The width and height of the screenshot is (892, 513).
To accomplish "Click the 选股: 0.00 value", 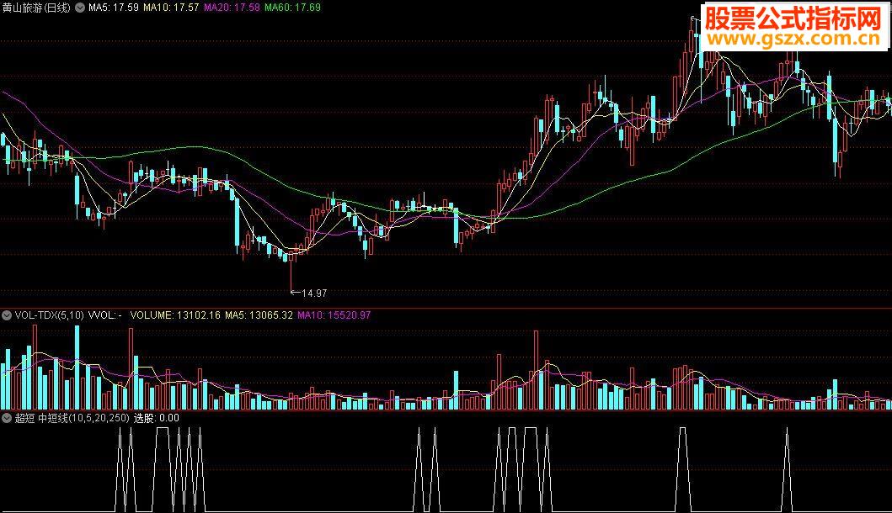I will (157, 418).
